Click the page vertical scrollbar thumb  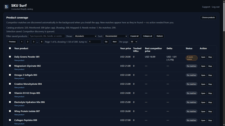(x=224, y=16)
